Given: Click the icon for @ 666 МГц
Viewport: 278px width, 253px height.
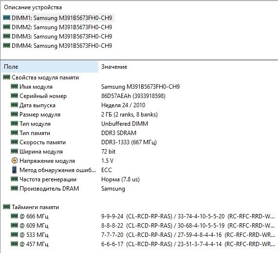Looking at the screenshot, I should click(14, 216).
